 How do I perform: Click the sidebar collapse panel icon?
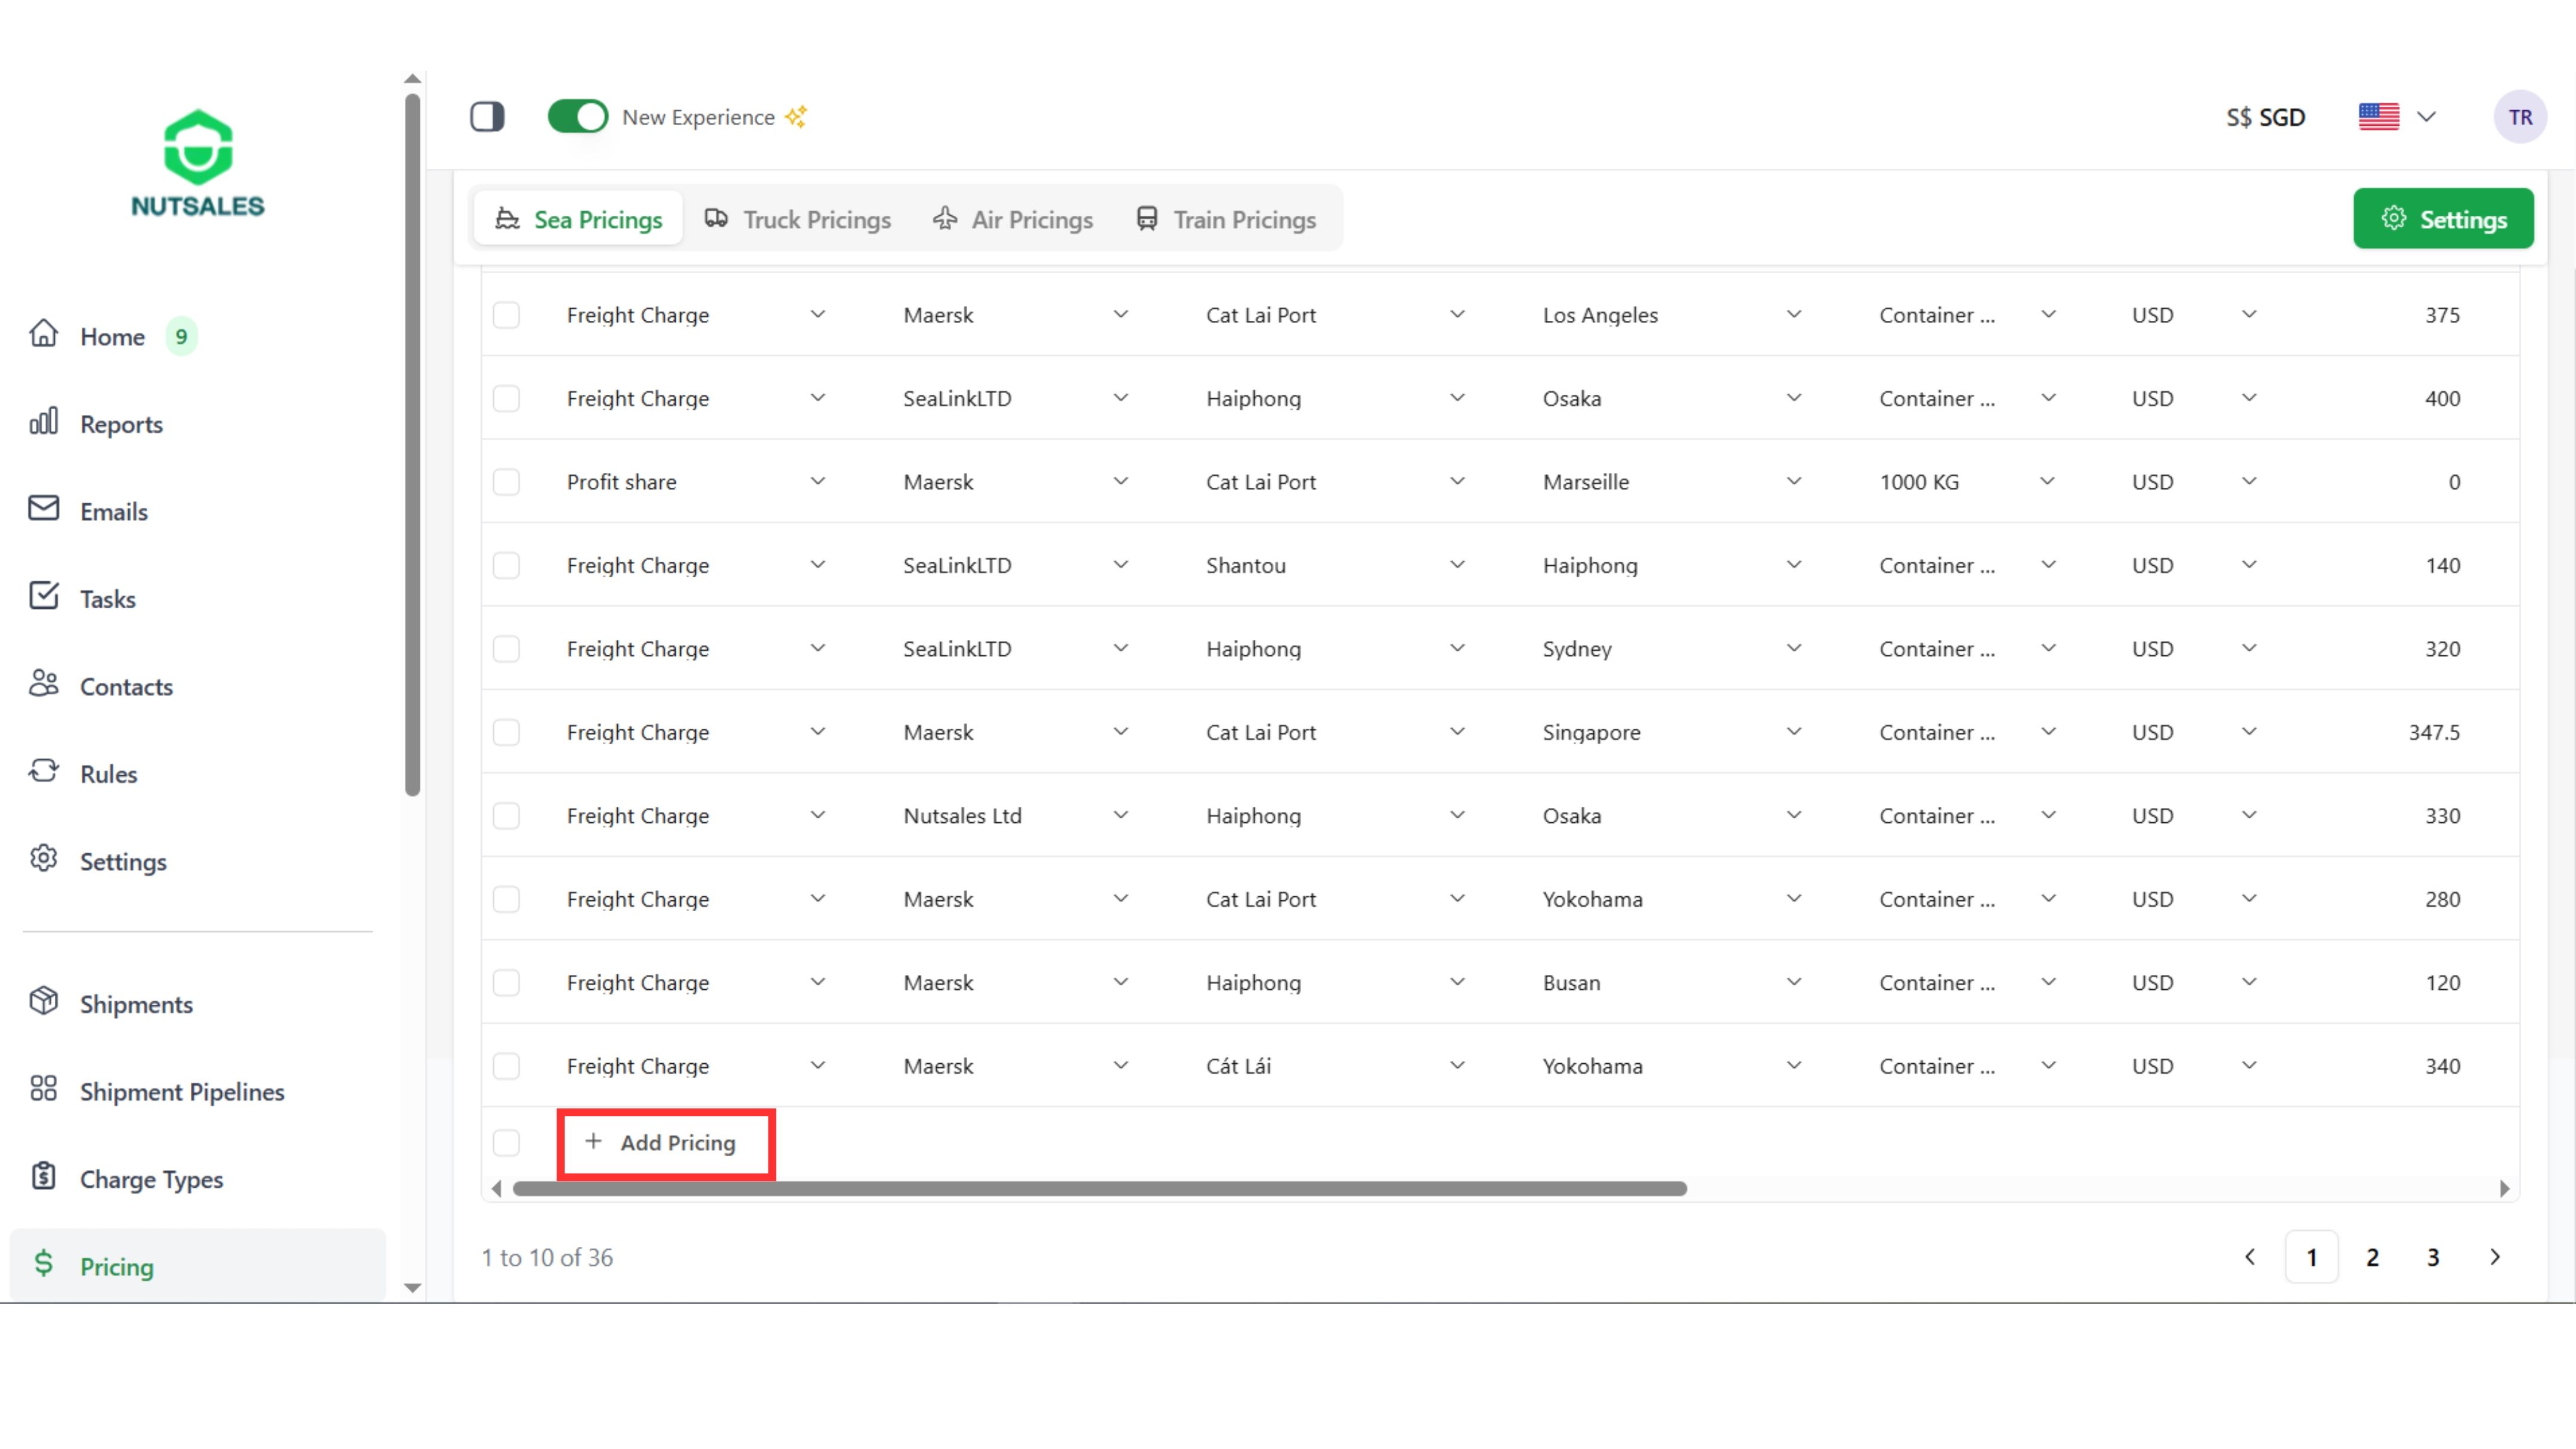click(x=487, y=117)
